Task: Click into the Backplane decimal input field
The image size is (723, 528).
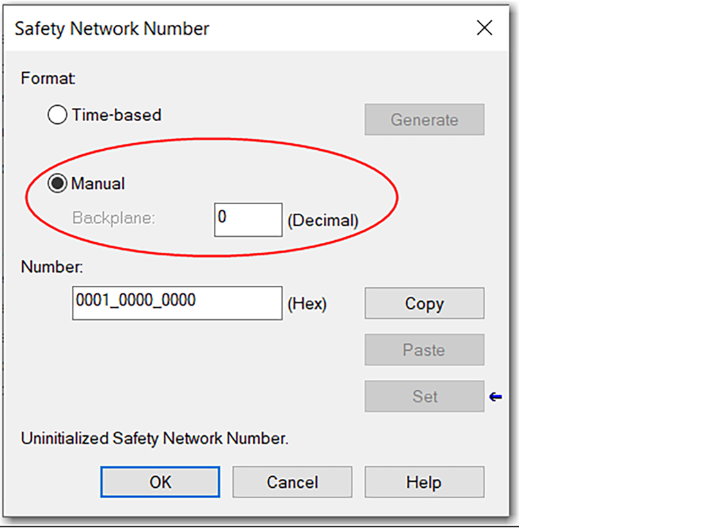Action: click(248, 220)
